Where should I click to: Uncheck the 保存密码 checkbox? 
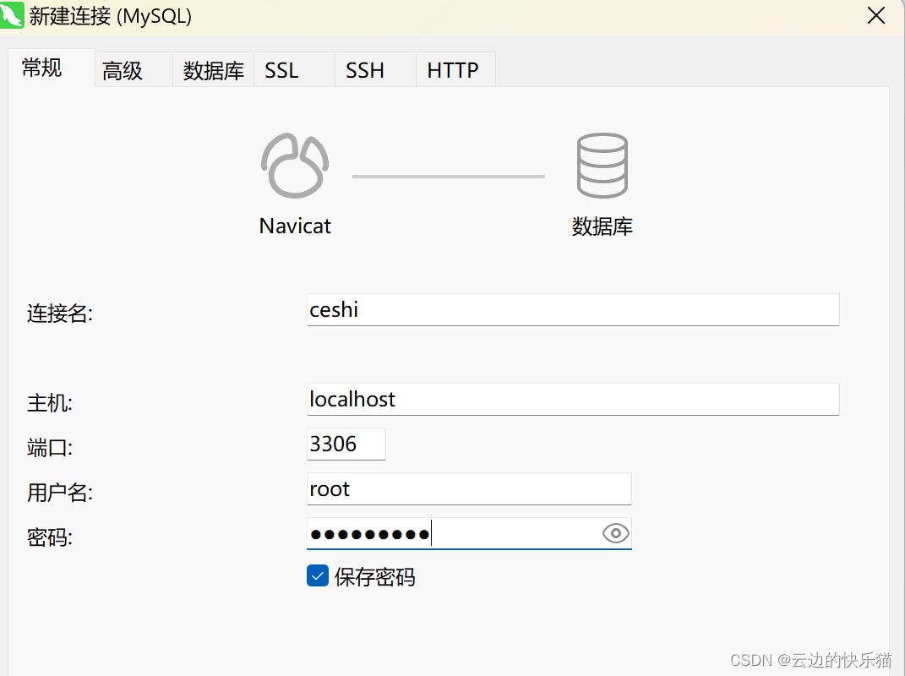[318, 575]
